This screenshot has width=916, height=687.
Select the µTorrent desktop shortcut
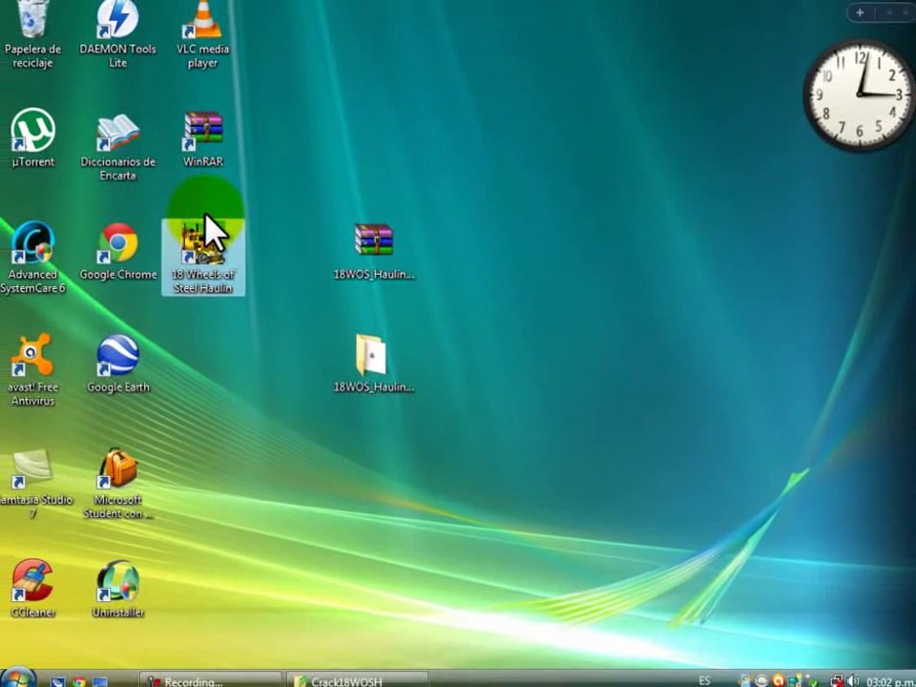[32, 139]
